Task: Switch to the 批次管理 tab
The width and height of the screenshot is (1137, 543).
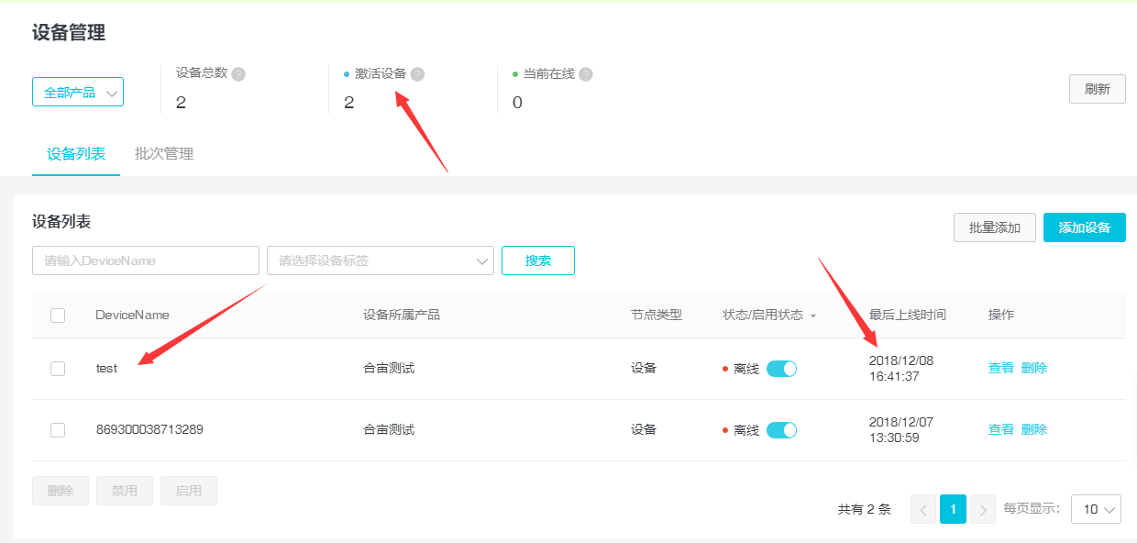Action: [164, 154]
